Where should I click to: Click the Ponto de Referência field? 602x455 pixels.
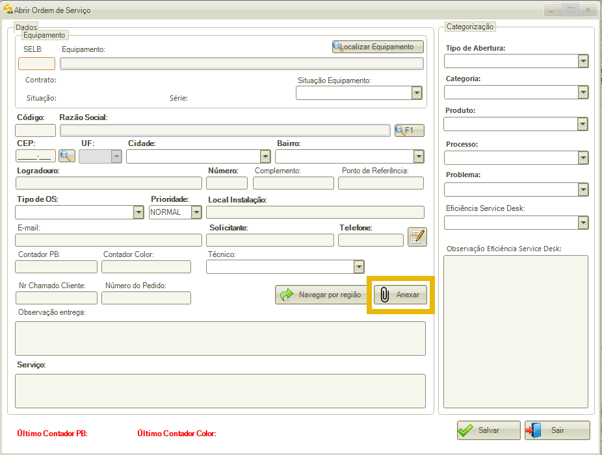[x=381, y=183]
